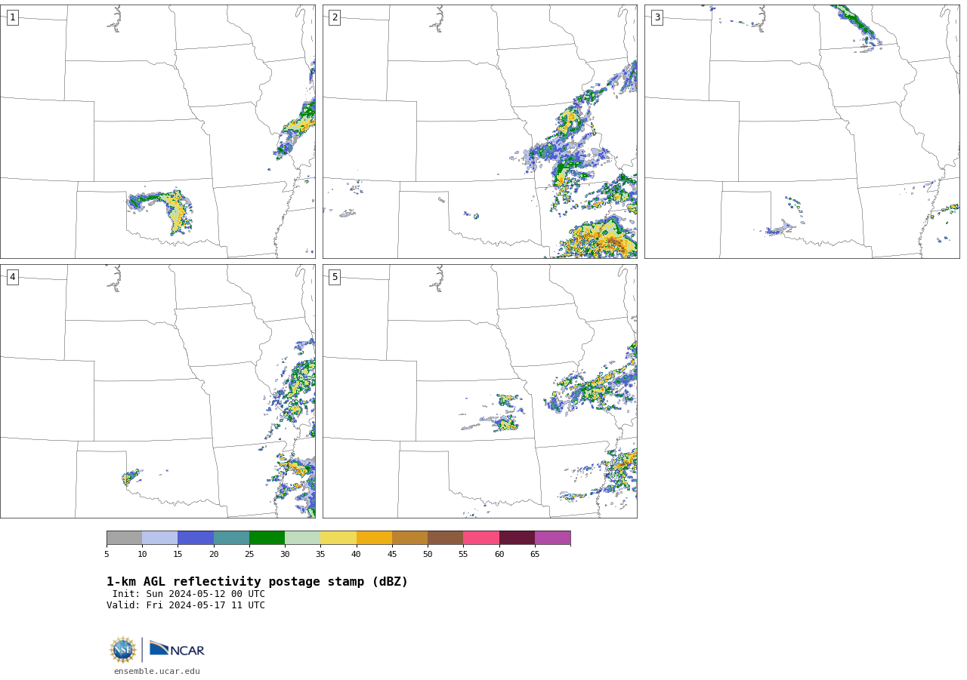This screenshot has width=967, height=680.
Task: Click the panel number 5 label
Action: 335,277
